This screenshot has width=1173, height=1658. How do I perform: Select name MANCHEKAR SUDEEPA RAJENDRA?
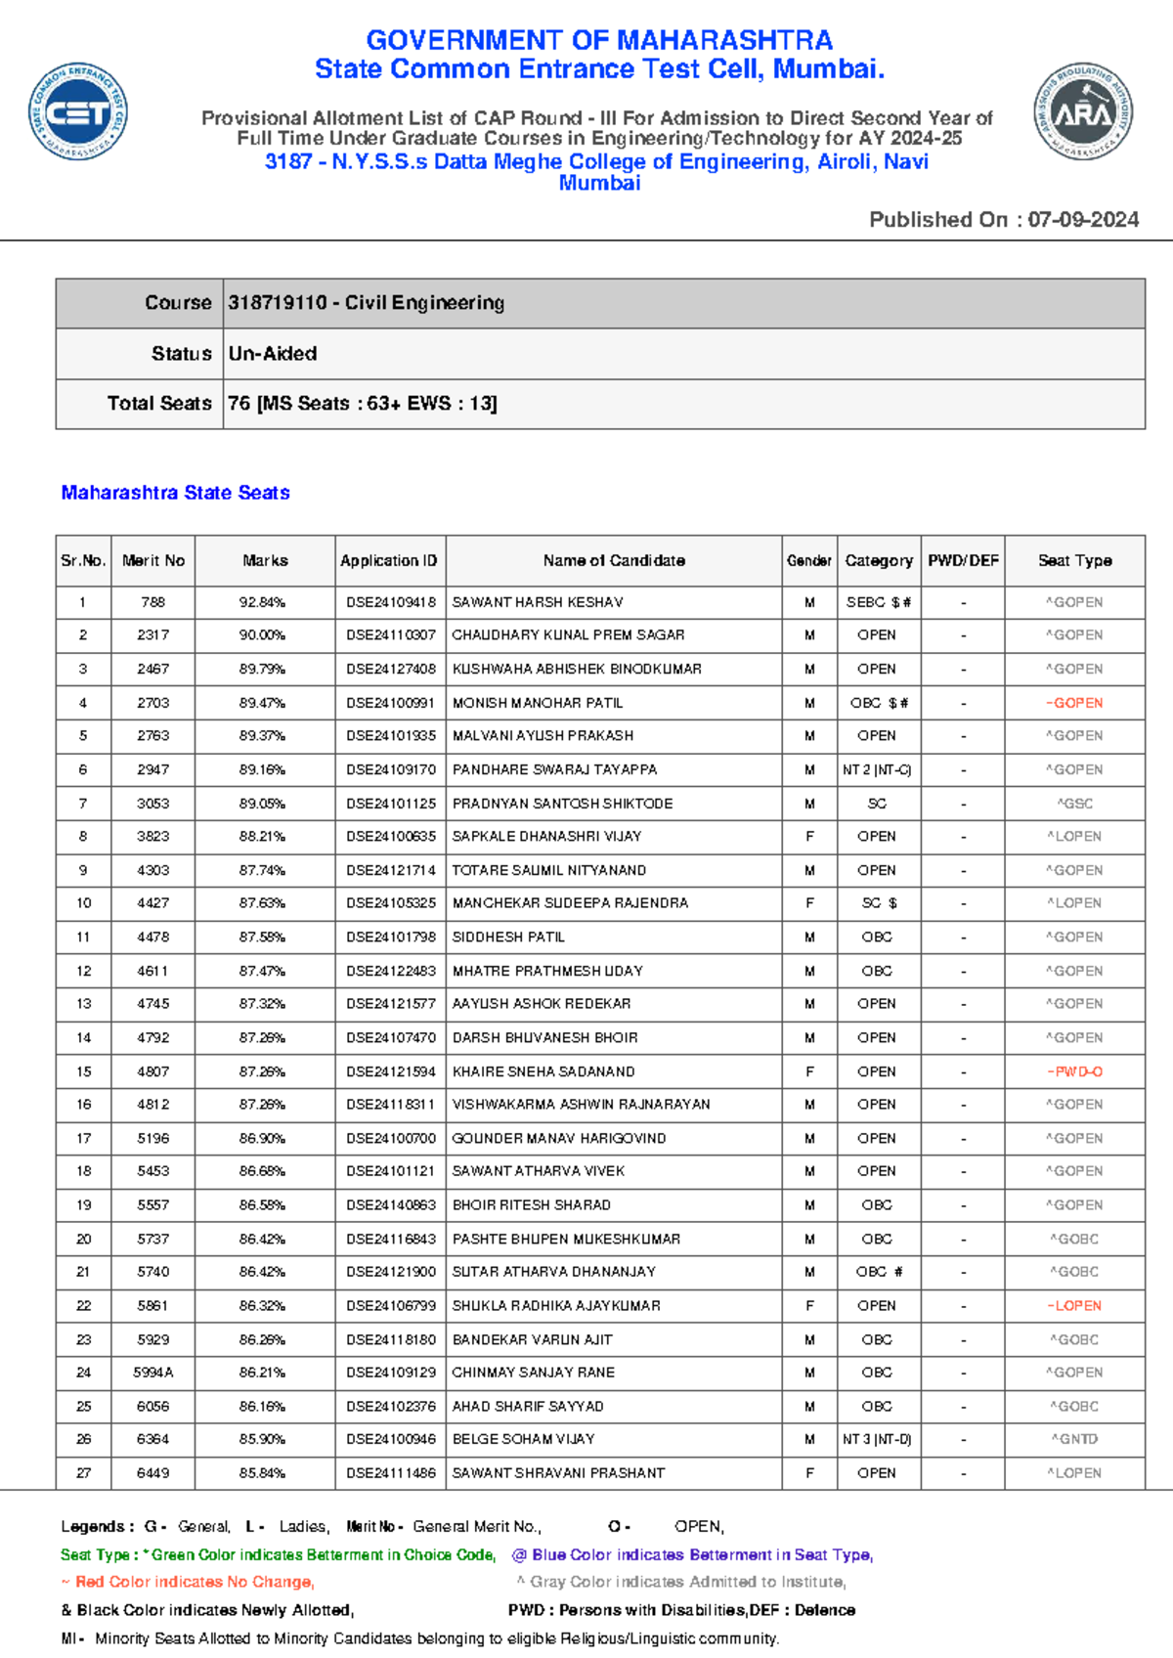coord(570,903)
